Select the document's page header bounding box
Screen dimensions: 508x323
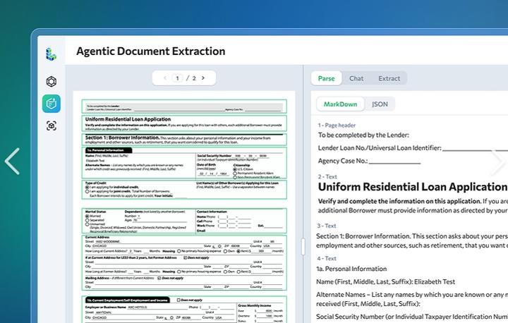pos(184,106)
